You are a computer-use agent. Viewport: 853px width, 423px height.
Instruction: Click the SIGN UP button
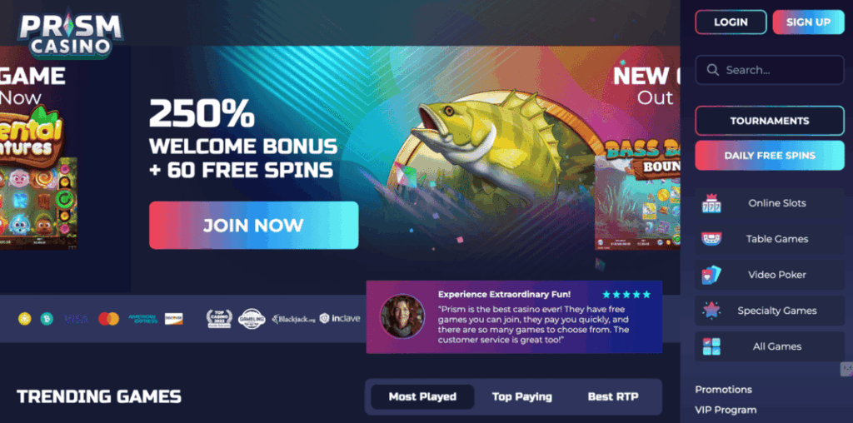pyautogui.click(x=808, y=22)
